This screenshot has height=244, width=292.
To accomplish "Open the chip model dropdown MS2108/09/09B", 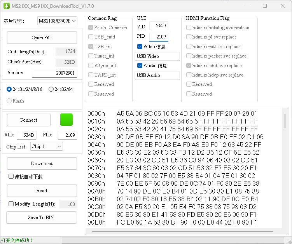I will pyautogui.click(x=57, y=21).
